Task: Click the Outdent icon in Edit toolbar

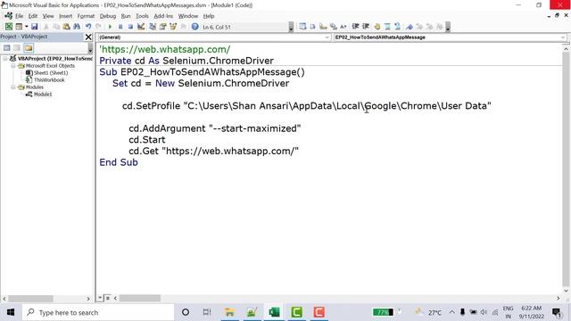Action: click(x=366, y=27)
